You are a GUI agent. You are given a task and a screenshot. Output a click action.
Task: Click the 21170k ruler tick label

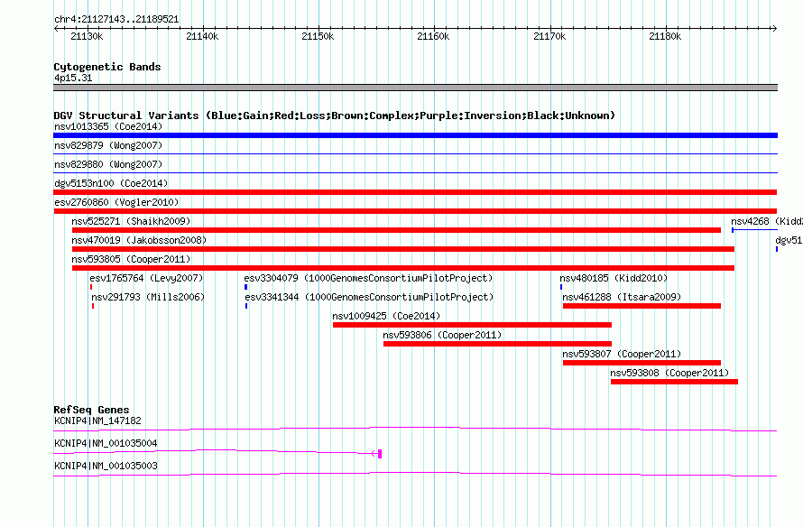[x=549, y=36]
